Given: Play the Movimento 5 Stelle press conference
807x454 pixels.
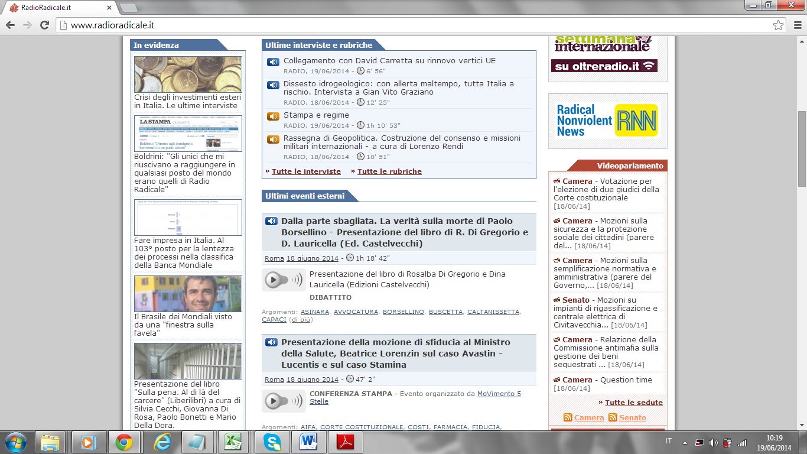Looking at the screenshot, I should (x=284, y=401).
